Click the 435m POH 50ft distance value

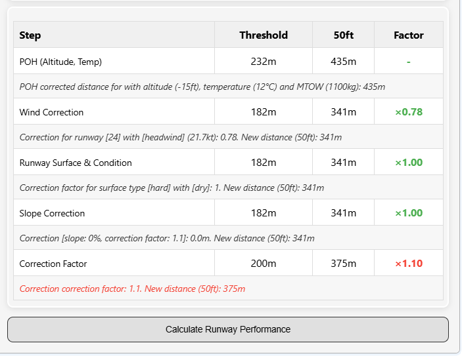tap(343, 62)
